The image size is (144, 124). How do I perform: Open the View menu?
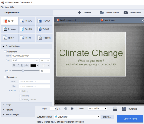tap(7, 7)
